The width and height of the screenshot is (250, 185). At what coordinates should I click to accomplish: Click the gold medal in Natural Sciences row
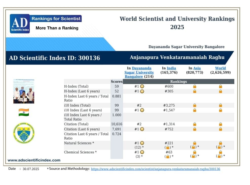pos(142,143)
